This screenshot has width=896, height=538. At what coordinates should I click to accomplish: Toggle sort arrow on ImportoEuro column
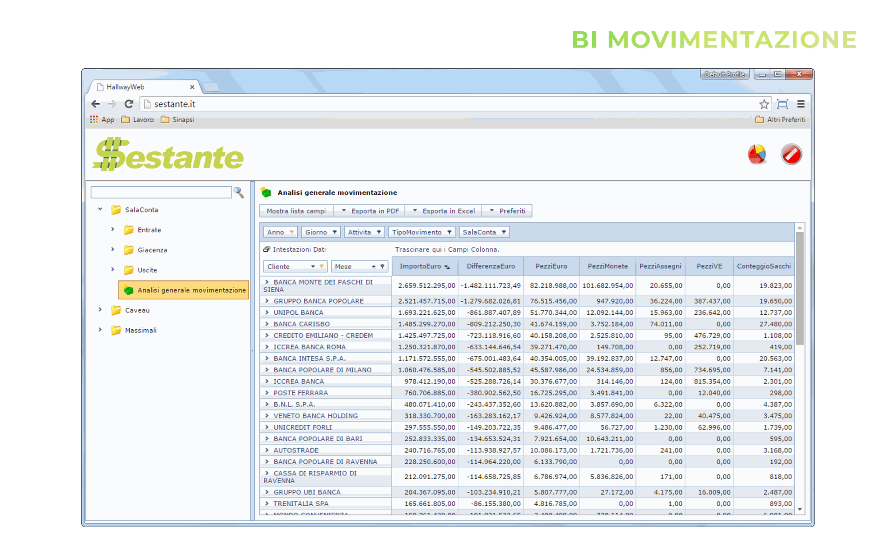(x=447, y=267)
